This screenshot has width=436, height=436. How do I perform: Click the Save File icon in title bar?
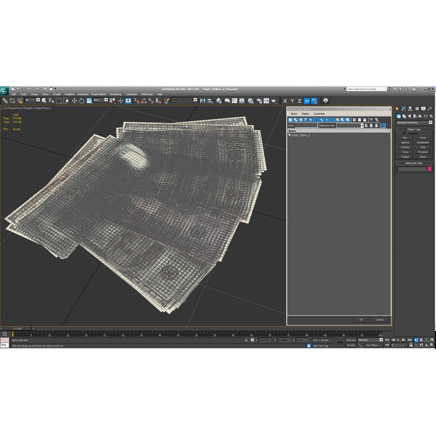click(x=24, y=89)
